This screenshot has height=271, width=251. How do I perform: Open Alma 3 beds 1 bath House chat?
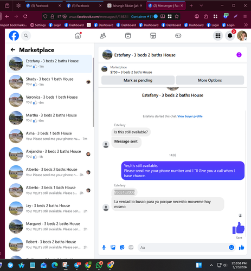(x=50, y=136)
